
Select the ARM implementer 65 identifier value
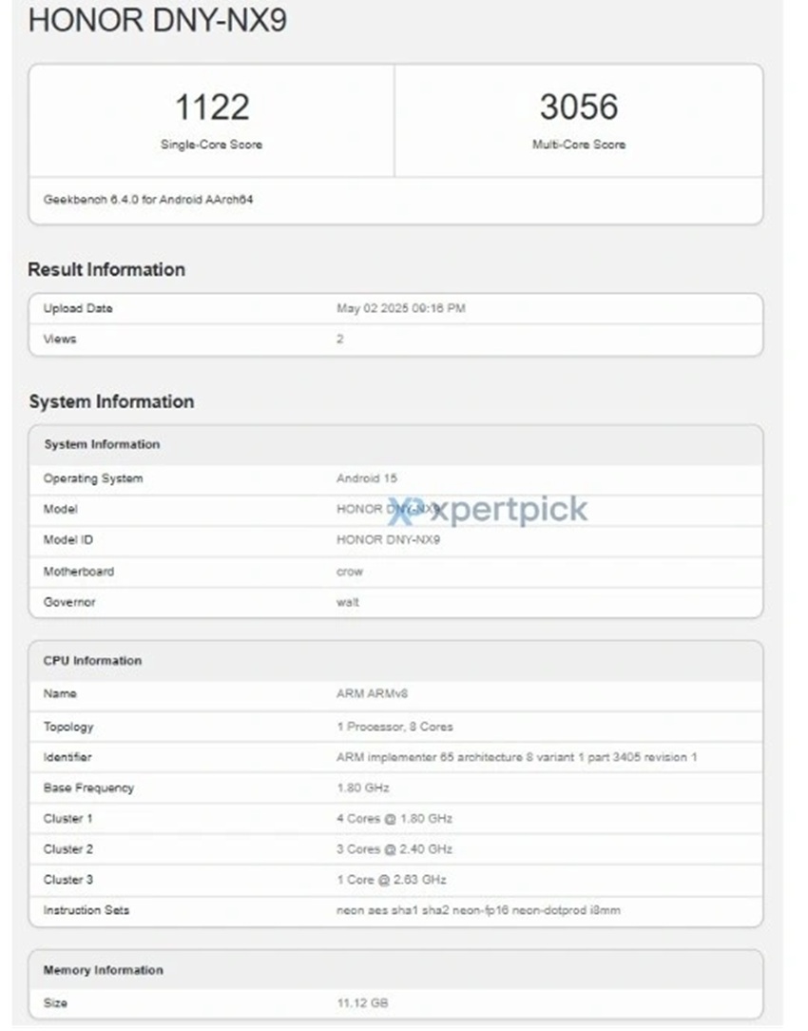tap(516, 757)
